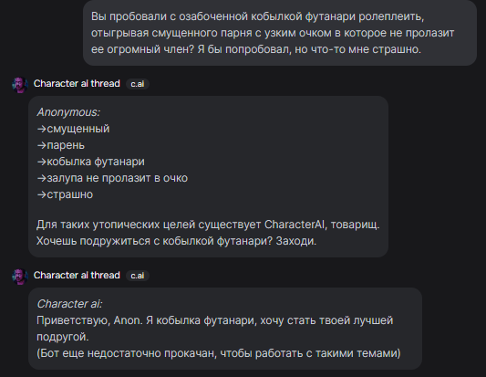Click the word 'подругой.' in the last reply
The image size is (486, 377).
tap(63, 337)
